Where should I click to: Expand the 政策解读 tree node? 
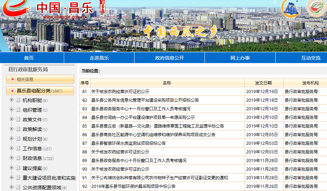pos(12,129)
